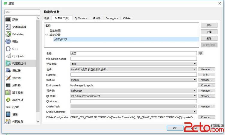Click the kit icon button beside name field
Screen dimensions: 225x135
(201, 53)
